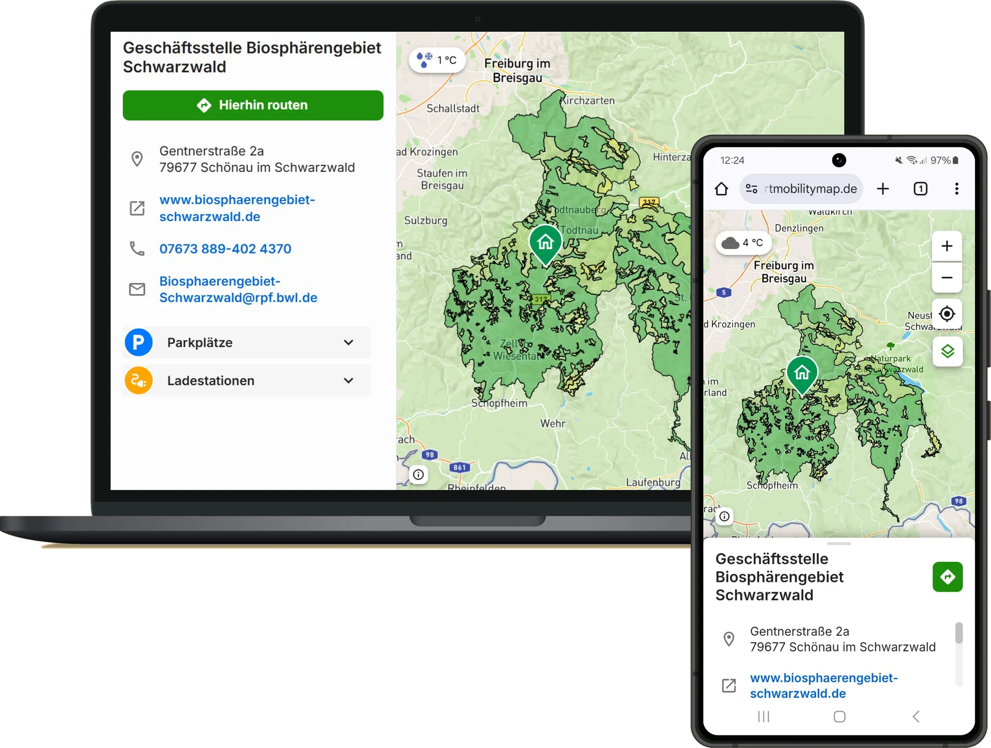Open the 4 °C weather widget on phone map
991x748 pixels.
[x=743, y=243]
